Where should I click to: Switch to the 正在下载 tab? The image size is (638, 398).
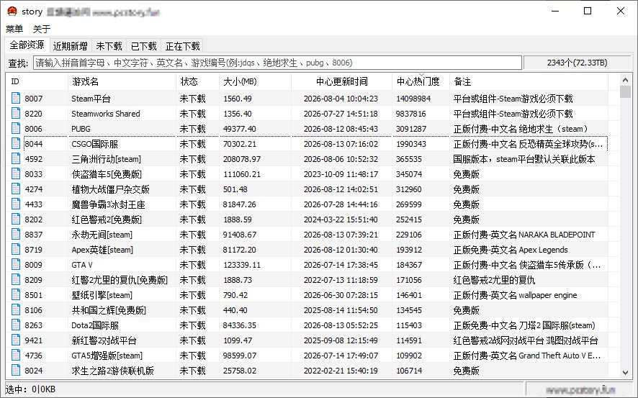point(182,46)
